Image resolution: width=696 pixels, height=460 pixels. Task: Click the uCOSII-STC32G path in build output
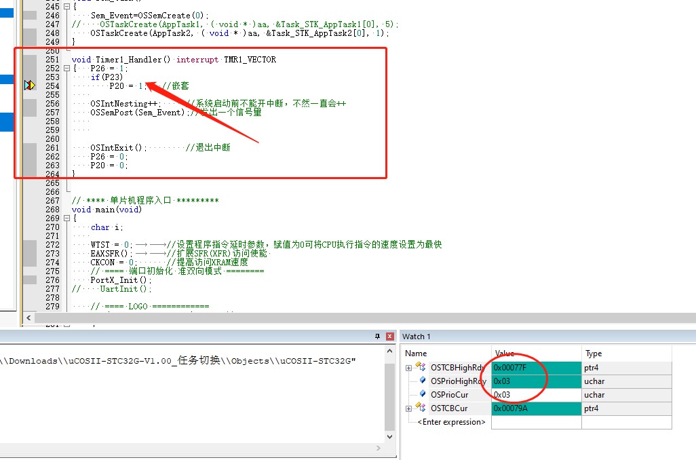click(x=176, y=360)
